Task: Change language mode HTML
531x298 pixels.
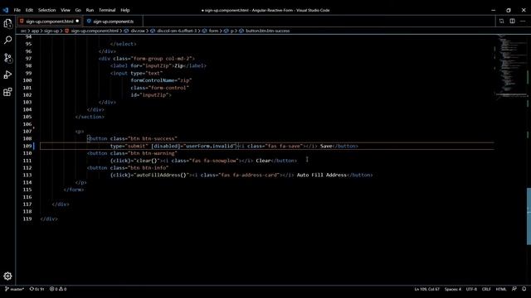Action: (x=501, y=289)
